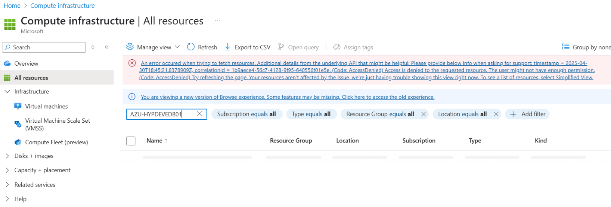The width and height of the screenshot is (611, 207).
Task: Click the Compute Fleet preview icon
Action: (x=18, y=142)
